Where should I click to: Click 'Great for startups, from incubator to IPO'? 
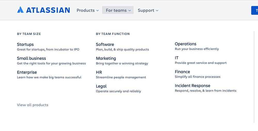pos(48,49)
